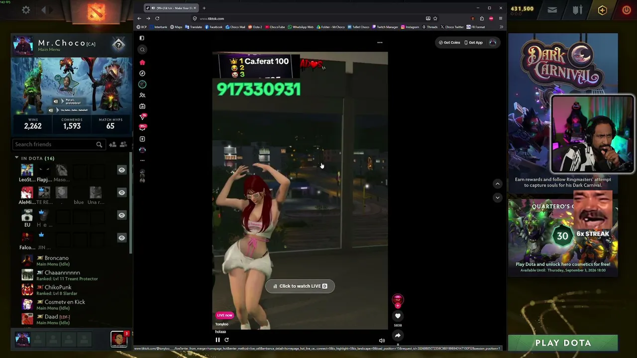
Task: Open WhatsApp Web bookmark
Action: point(301,27)
